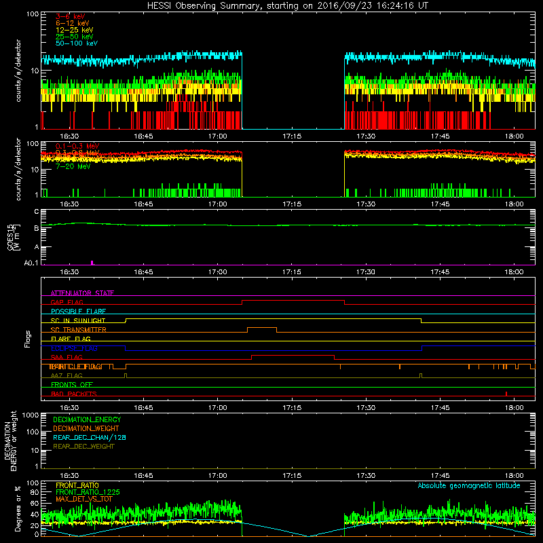543x543 pixels.
Task: Select the C class tick label
Action: (x=37, y=212)
